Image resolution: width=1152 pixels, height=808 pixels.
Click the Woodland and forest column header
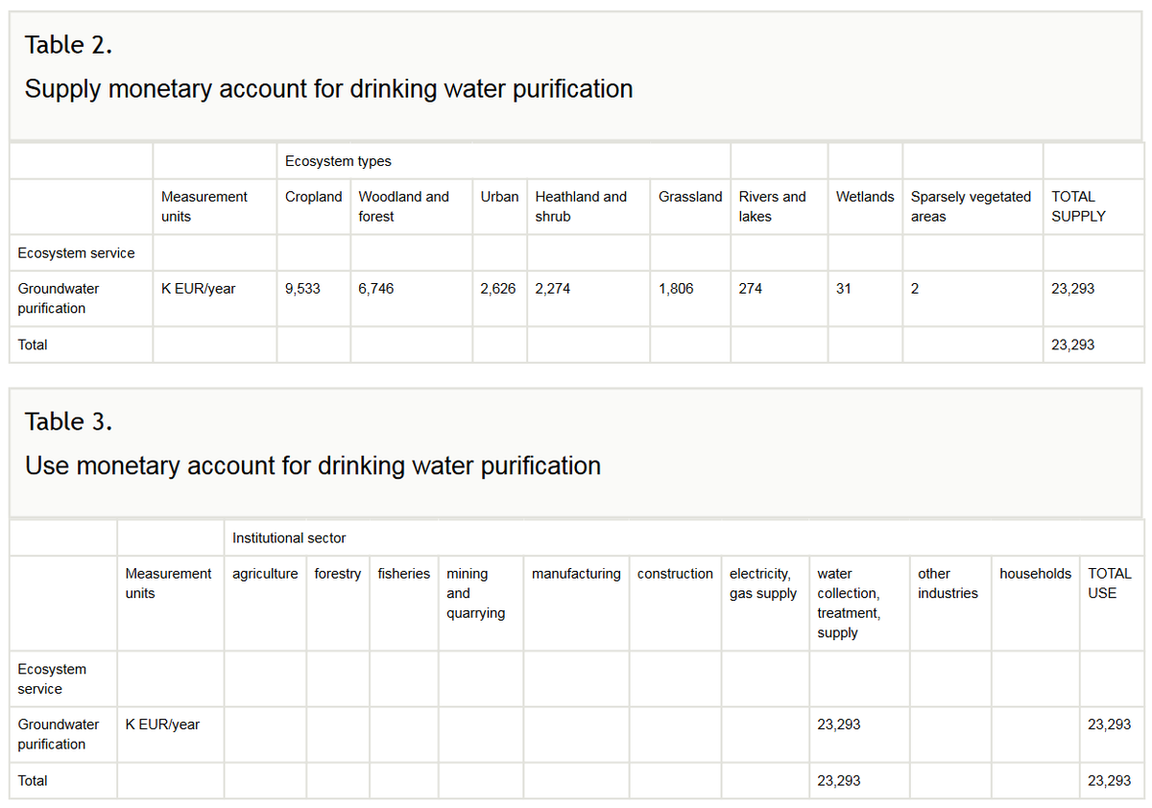point(403,206)
